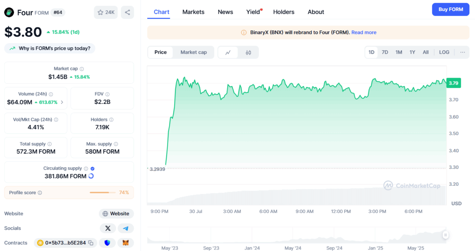Select the 7D time range
This screenshot has height=251, width=475.
pos(385,52)
